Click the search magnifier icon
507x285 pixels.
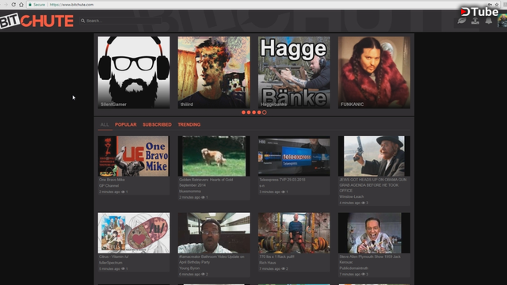pyautogui.click(x=82, y=21)
